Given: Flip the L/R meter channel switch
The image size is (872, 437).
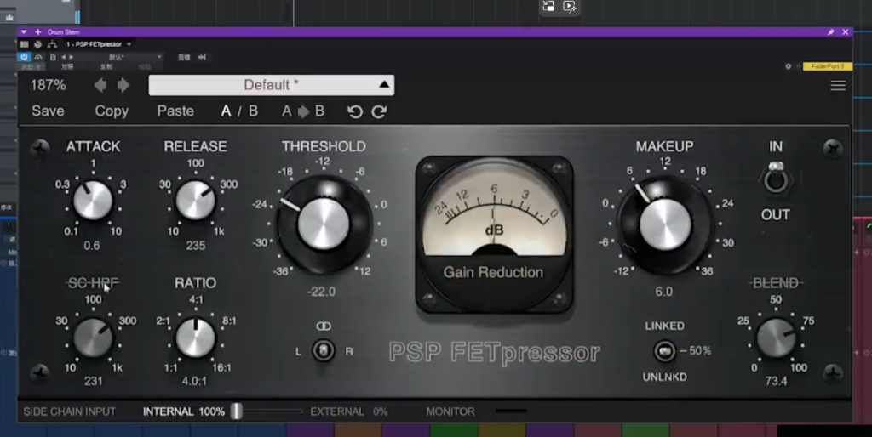Looking at the screenshot, I should tap(323, 351).
